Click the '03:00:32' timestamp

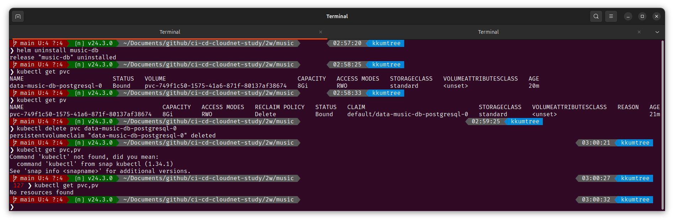(596, 200)
